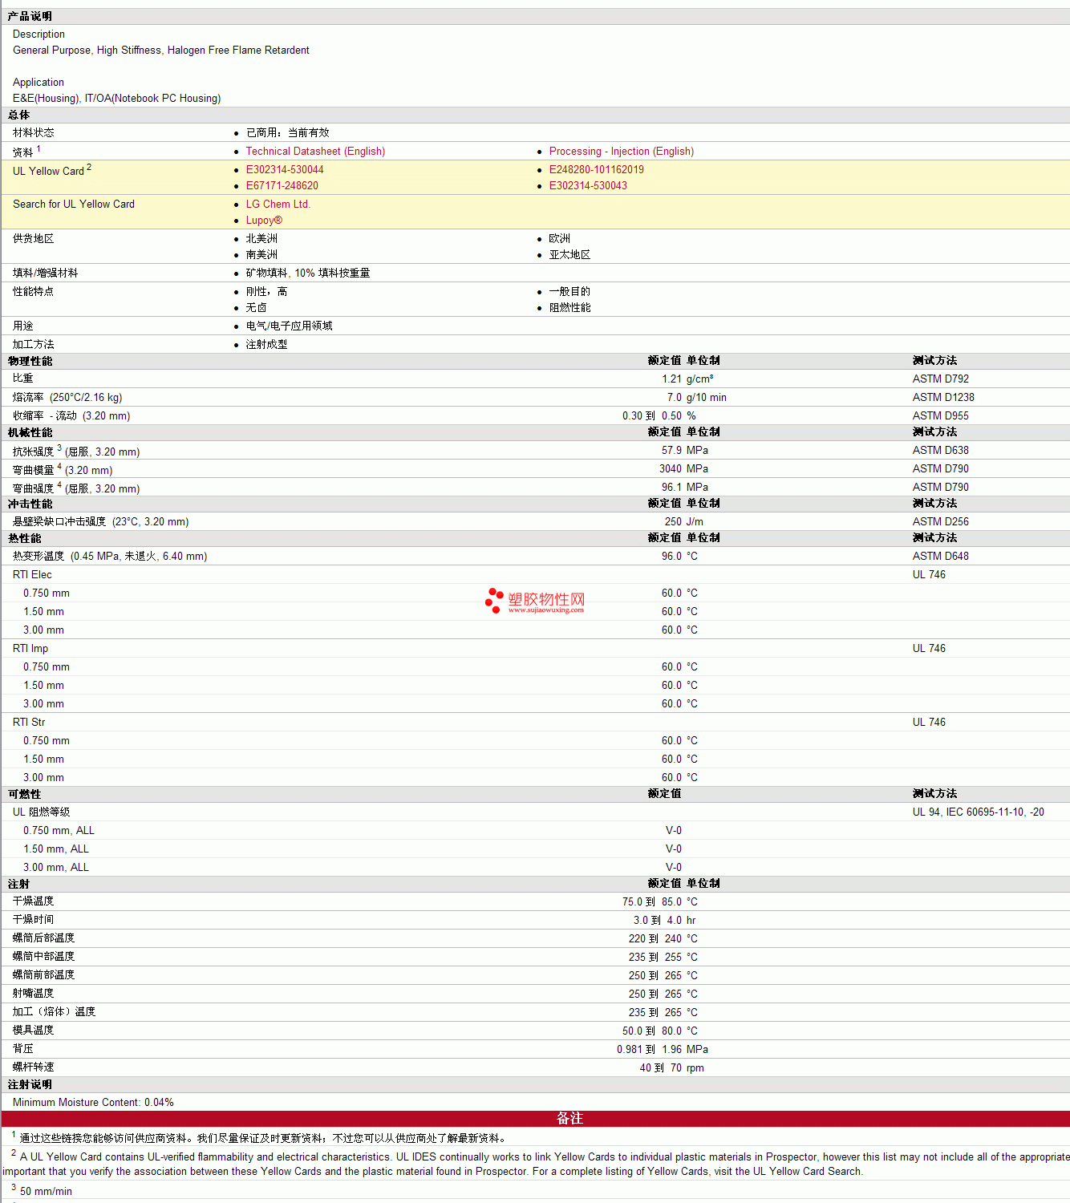The image size is (1070, 1203).
Task: Click the ASTM D648 test method
Action: tap(940, 556)
